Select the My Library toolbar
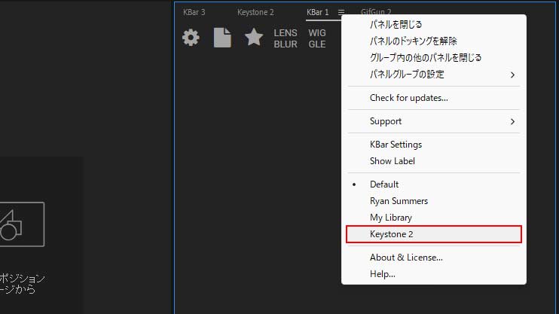This screenshot has height=314, width=559. point(433,218)
